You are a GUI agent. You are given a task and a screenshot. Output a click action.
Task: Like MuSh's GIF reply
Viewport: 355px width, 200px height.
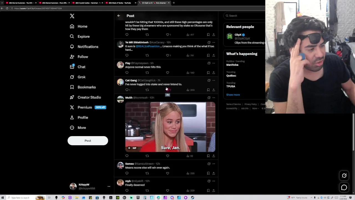pyautogui.click(x=168, y=156)
